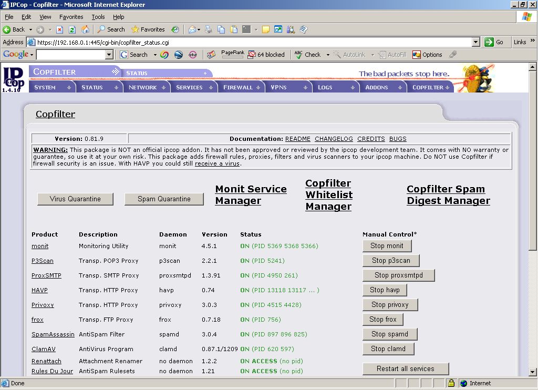Open the Address bar URL dropdown
The height and width of the screenshot is (390, 538).
tap(475, 42)
